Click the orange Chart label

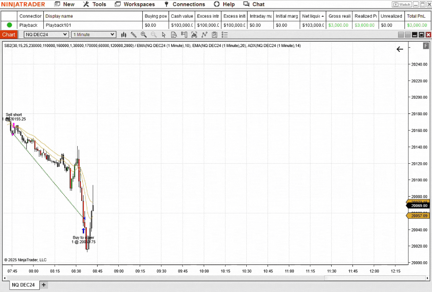click(9, 35)
